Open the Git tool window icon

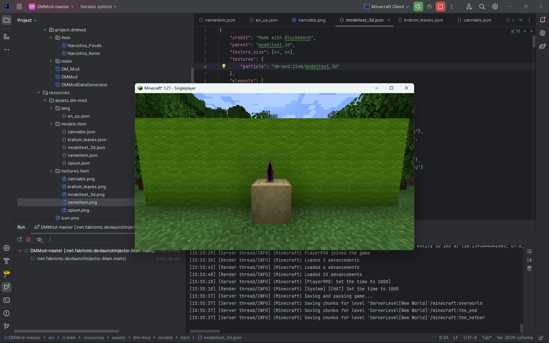7,326
